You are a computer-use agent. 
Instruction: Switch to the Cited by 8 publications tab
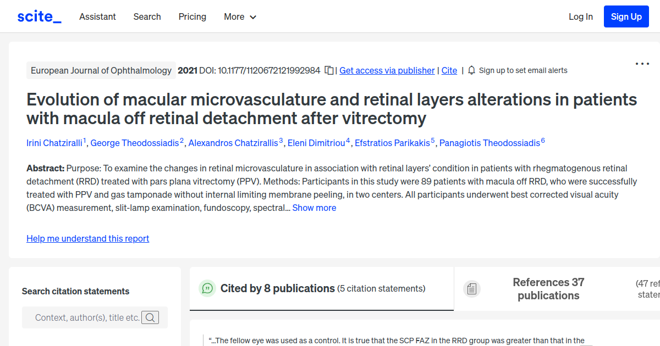[x=277, y=288]
